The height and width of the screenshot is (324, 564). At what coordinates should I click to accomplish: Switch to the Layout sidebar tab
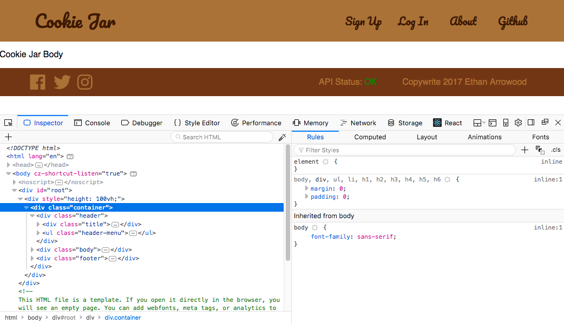tap(427, 137)
